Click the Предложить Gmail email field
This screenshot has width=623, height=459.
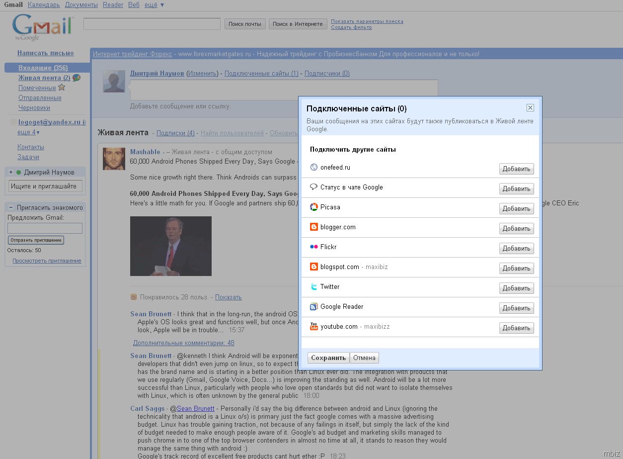pyautogui.click(x=45, y=228)
